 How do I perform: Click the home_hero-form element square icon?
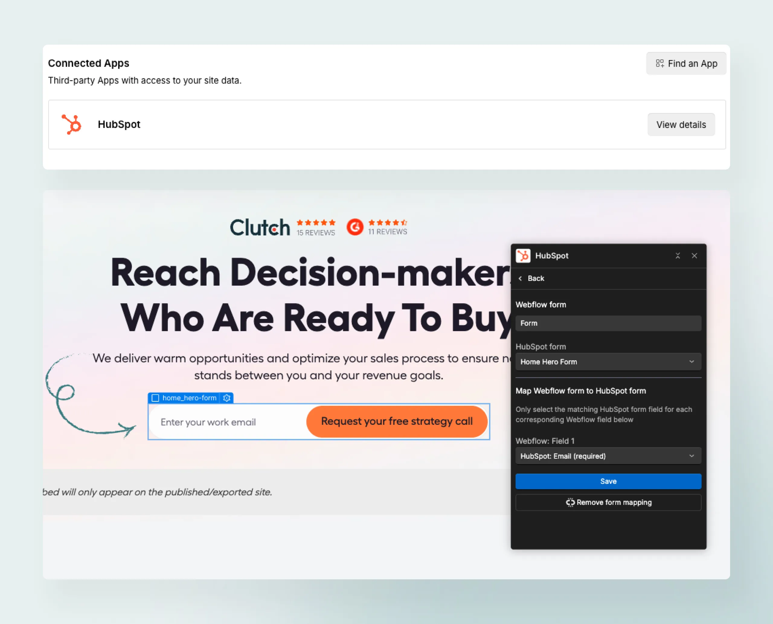(x=156, y=398)
